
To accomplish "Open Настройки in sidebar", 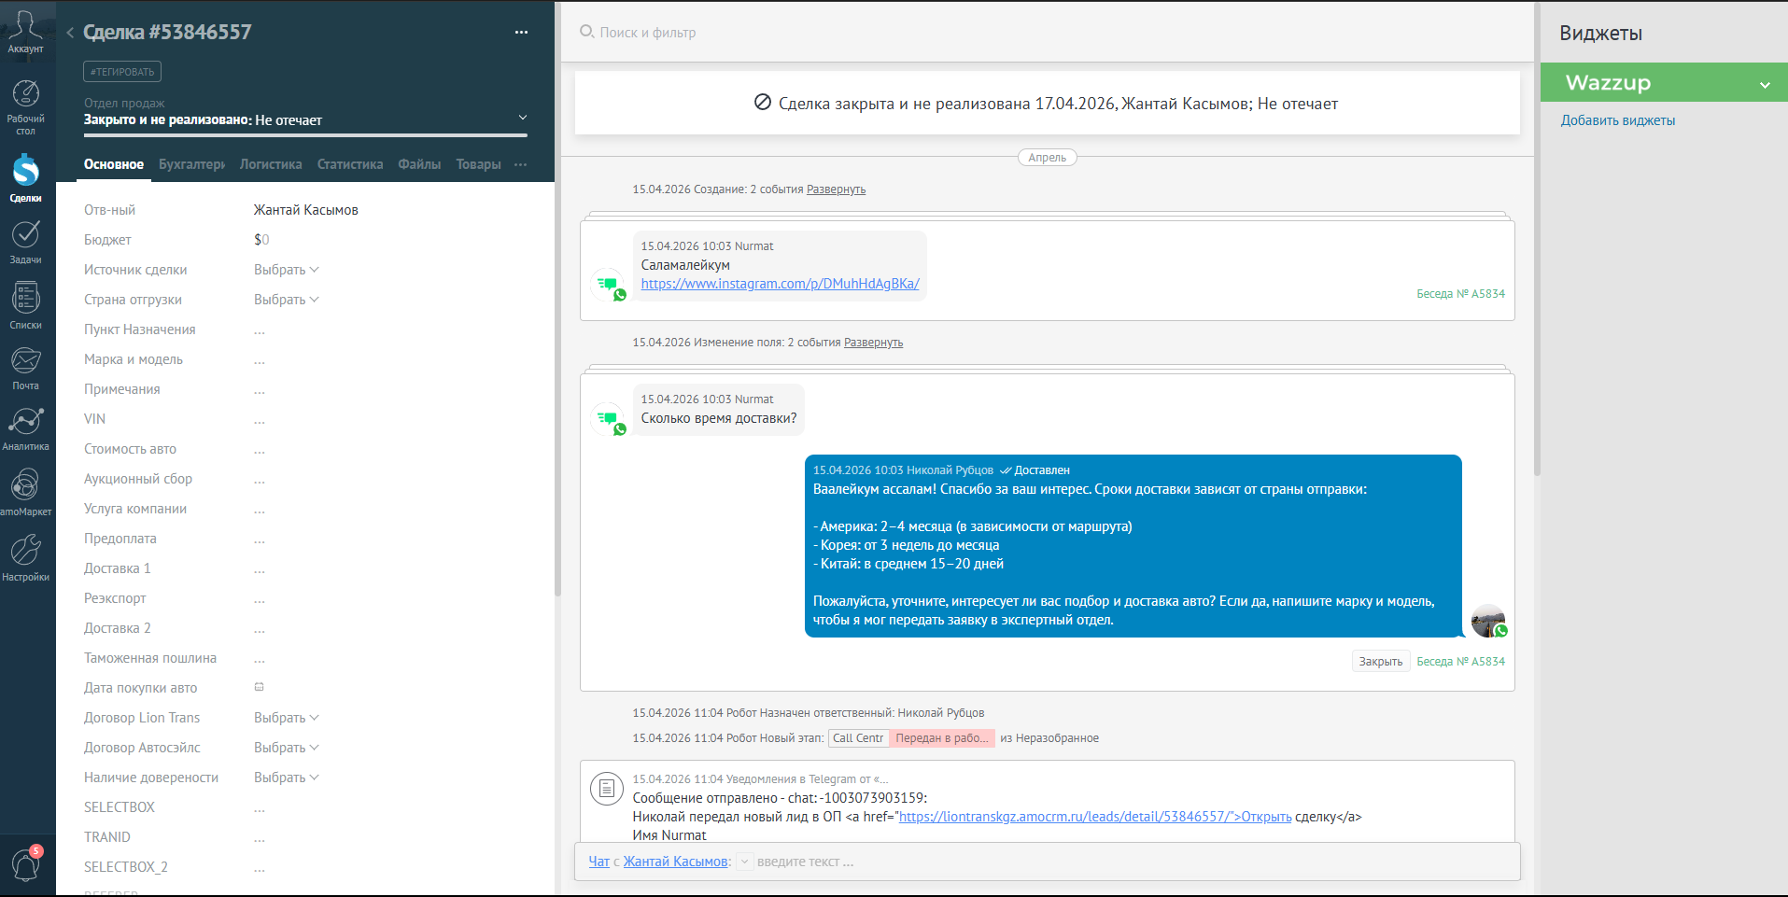I will click(x=25, y=557).
